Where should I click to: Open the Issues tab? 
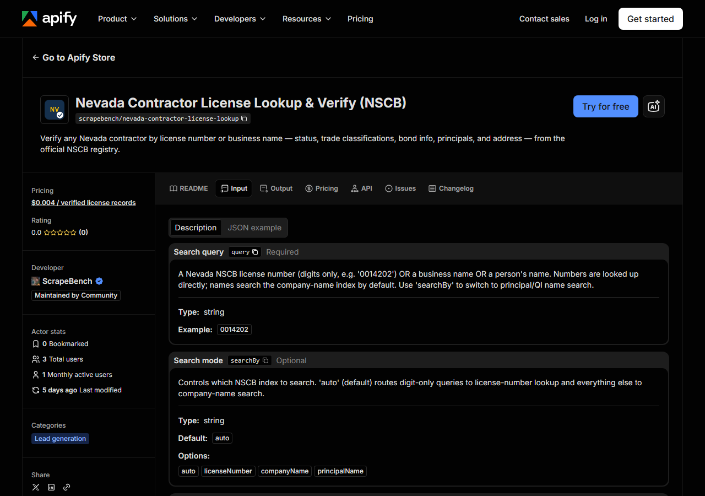[x=400, y=188]
